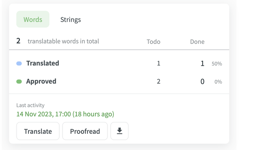Image resolution: width=253 pixels, height=150 pixels.
Task: Click the 'translatable words in total' text
Action: point(63,41)
